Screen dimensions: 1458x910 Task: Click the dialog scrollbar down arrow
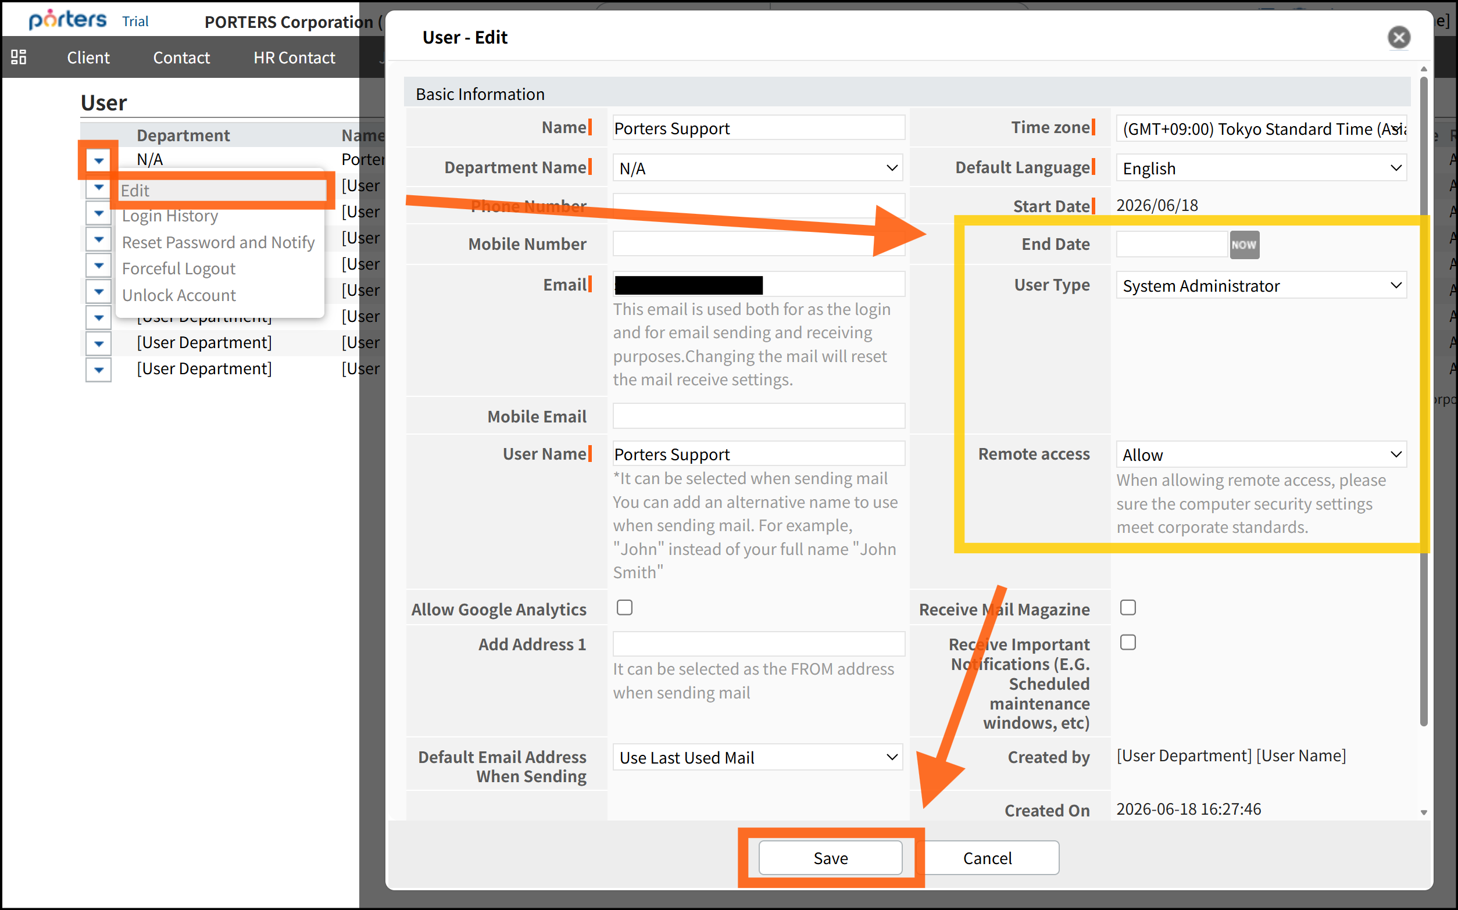(1423, 812)
